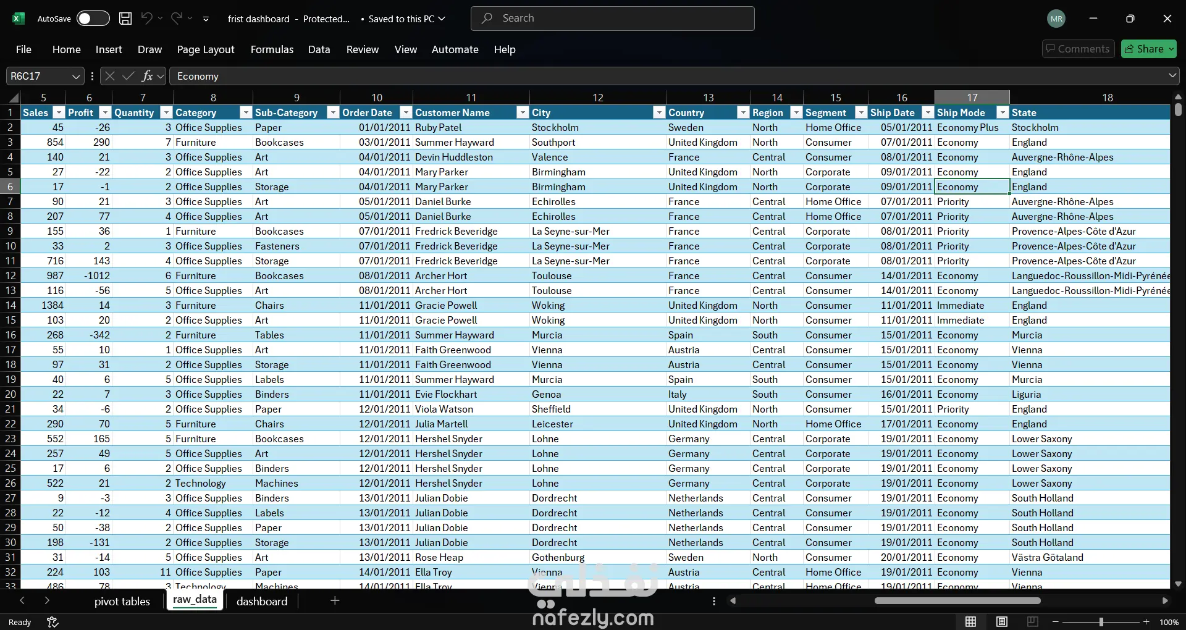
Task: Open the Customer Name filter dropdown
Action: [x=523, y=112]
